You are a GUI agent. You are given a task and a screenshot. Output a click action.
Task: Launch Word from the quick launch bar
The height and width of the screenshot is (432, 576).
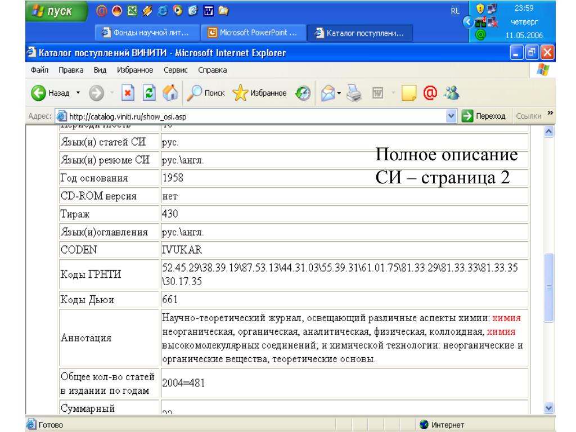(x=208, y=11)
